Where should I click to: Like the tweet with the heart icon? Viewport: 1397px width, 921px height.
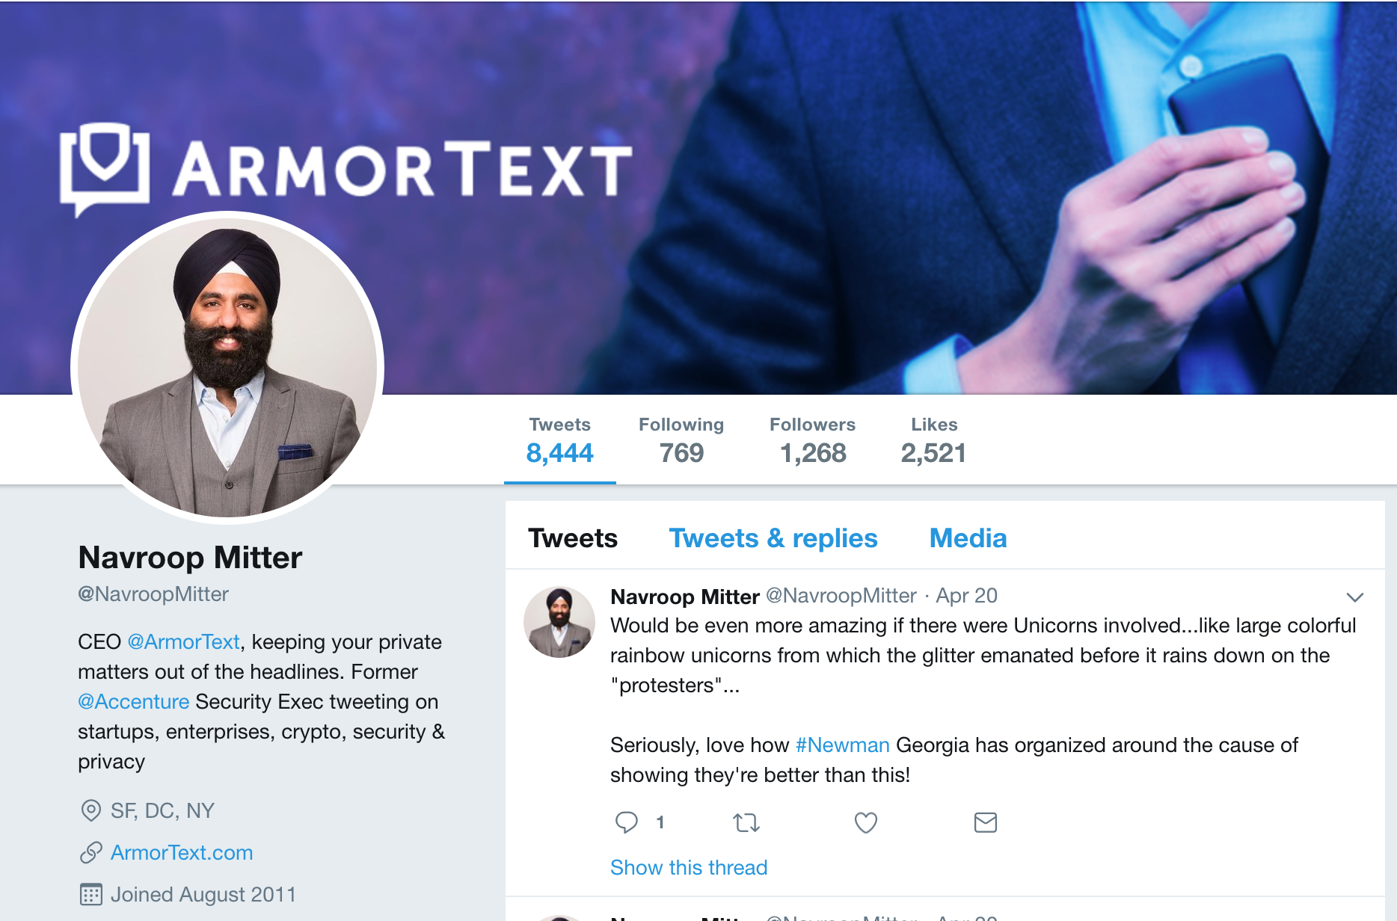(865, 822)
